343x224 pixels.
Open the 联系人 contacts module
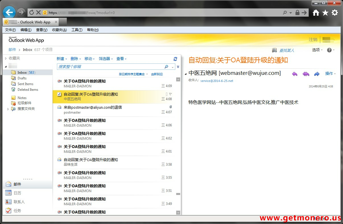(x=19, y=202)
